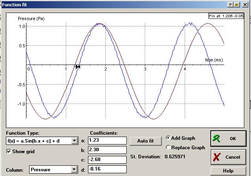Click the 2 tick label on time axis
The width and height of the screenshot is (251, 176).
pos(105,69)
